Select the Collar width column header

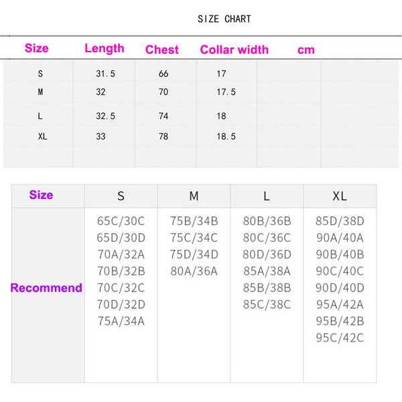point(234,50)
